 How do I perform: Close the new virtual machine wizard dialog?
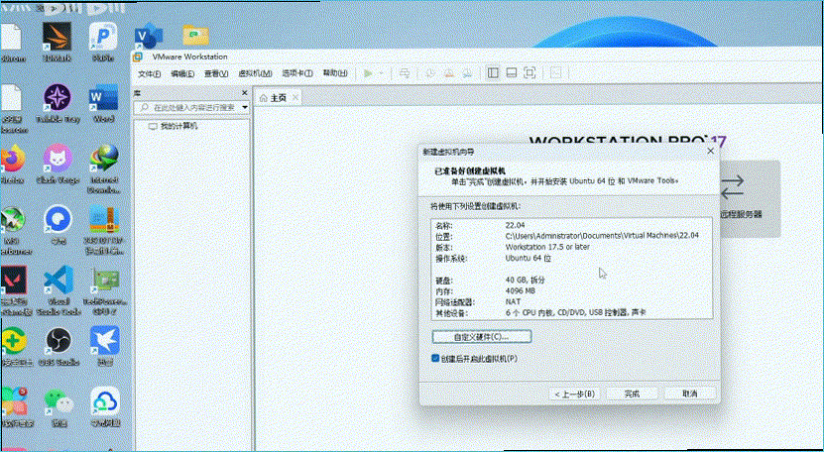[711, 151]
